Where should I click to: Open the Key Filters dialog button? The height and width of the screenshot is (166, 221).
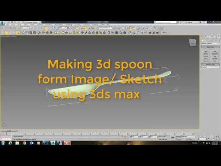pos(189,139)
